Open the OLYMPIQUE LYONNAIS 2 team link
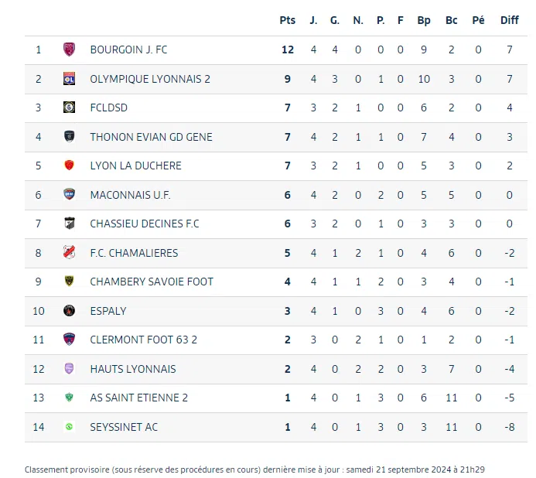Screen dimensions: 536x478 tap(150, 79)
